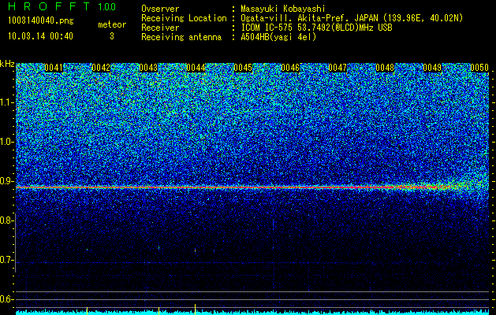Screen dimensions: 496x315
Task: Click the 0048 time marker
Action: coord(385,68)
